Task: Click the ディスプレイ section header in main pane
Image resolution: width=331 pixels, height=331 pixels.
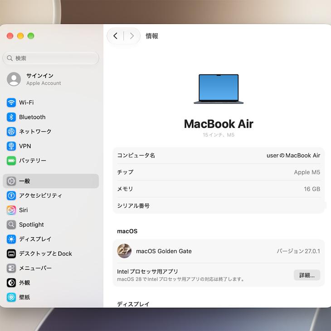Action: point(133,304)
